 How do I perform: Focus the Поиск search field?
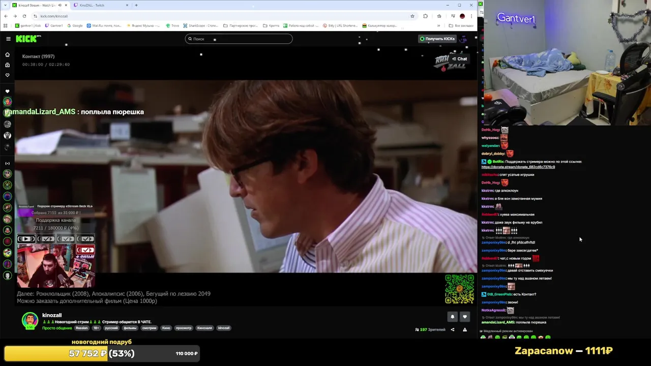coord(239,39)
